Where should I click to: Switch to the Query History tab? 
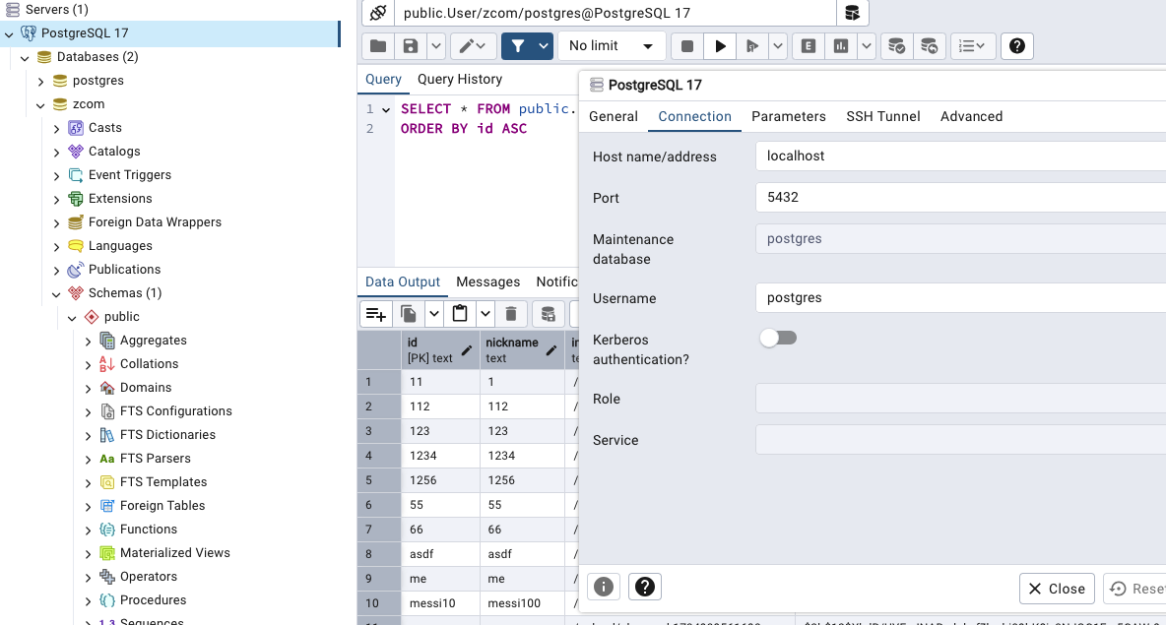(460, 79)
